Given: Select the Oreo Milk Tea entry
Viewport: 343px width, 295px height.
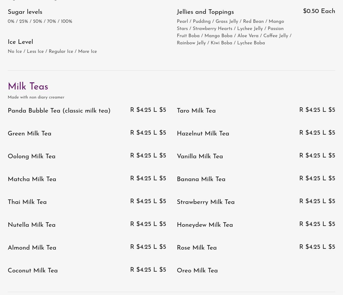Looking at the screenshot, I should click(x=197, y=271).
